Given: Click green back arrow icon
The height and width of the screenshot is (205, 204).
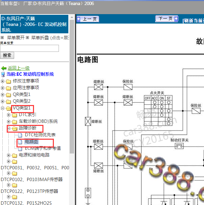Looking at the screenshot, I should [4, 68].
